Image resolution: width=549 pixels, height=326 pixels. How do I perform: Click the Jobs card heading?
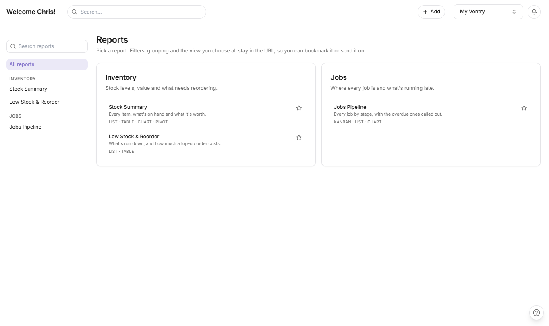tap(339, 77)
